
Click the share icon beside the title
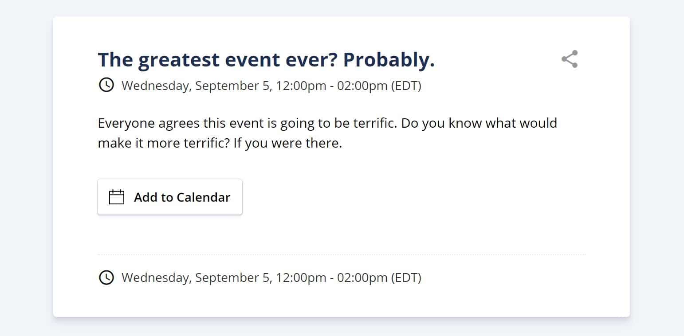coord(570,59)
